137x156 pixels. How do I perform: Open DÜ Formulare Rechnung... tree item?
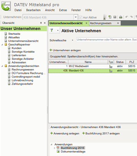point(28,73)
